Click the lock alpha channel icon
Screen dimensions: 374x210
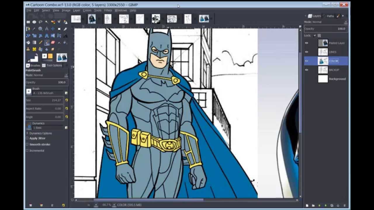[319, 36]
